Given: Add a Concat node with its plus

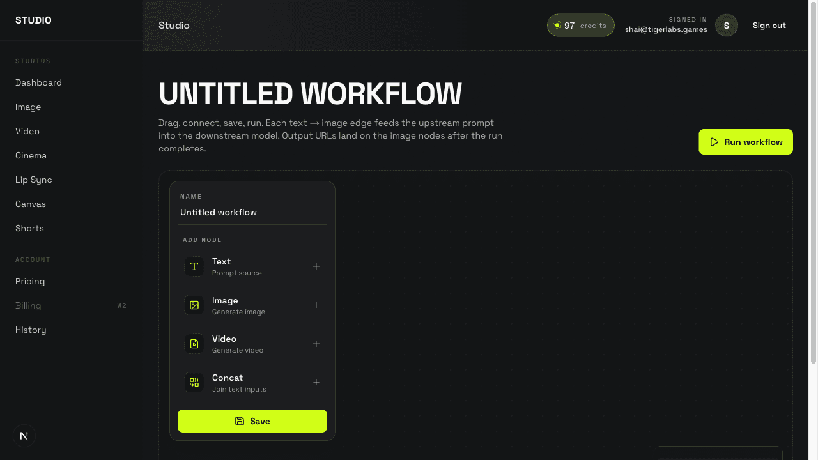Looking at the screenshot, I should pos(316,383).
